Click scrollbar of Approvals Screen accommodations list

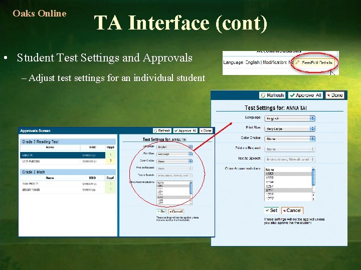pyautogui.click(x=191, y=192)
